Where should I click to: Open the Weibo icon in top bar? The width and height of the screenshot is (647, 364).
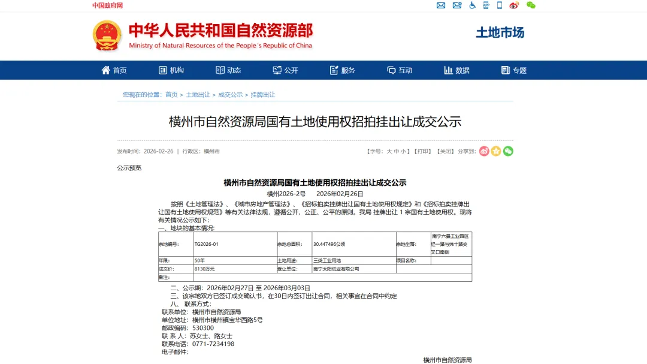(x=514, y=5)
